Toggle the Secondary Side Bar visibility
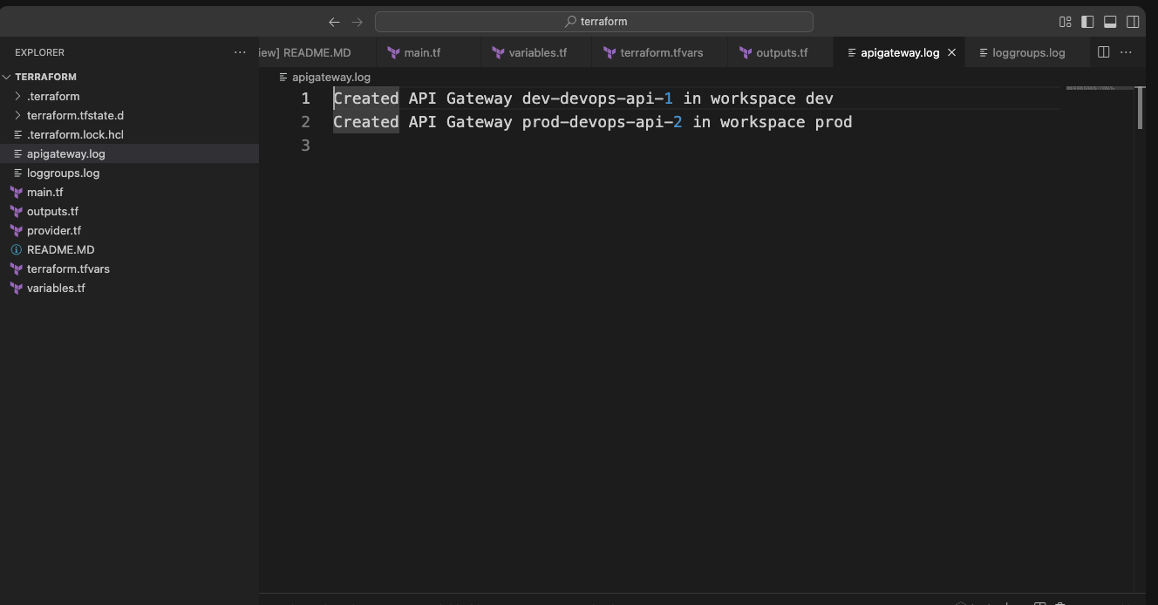 pyautogui.click(x=1133, y=22)
